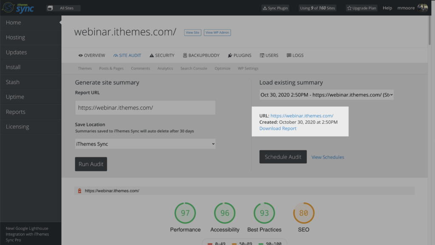The height and width of the screenshot is (245, 435).
Task: Select the Site Audit tab
Action: (x=127, y=56)
